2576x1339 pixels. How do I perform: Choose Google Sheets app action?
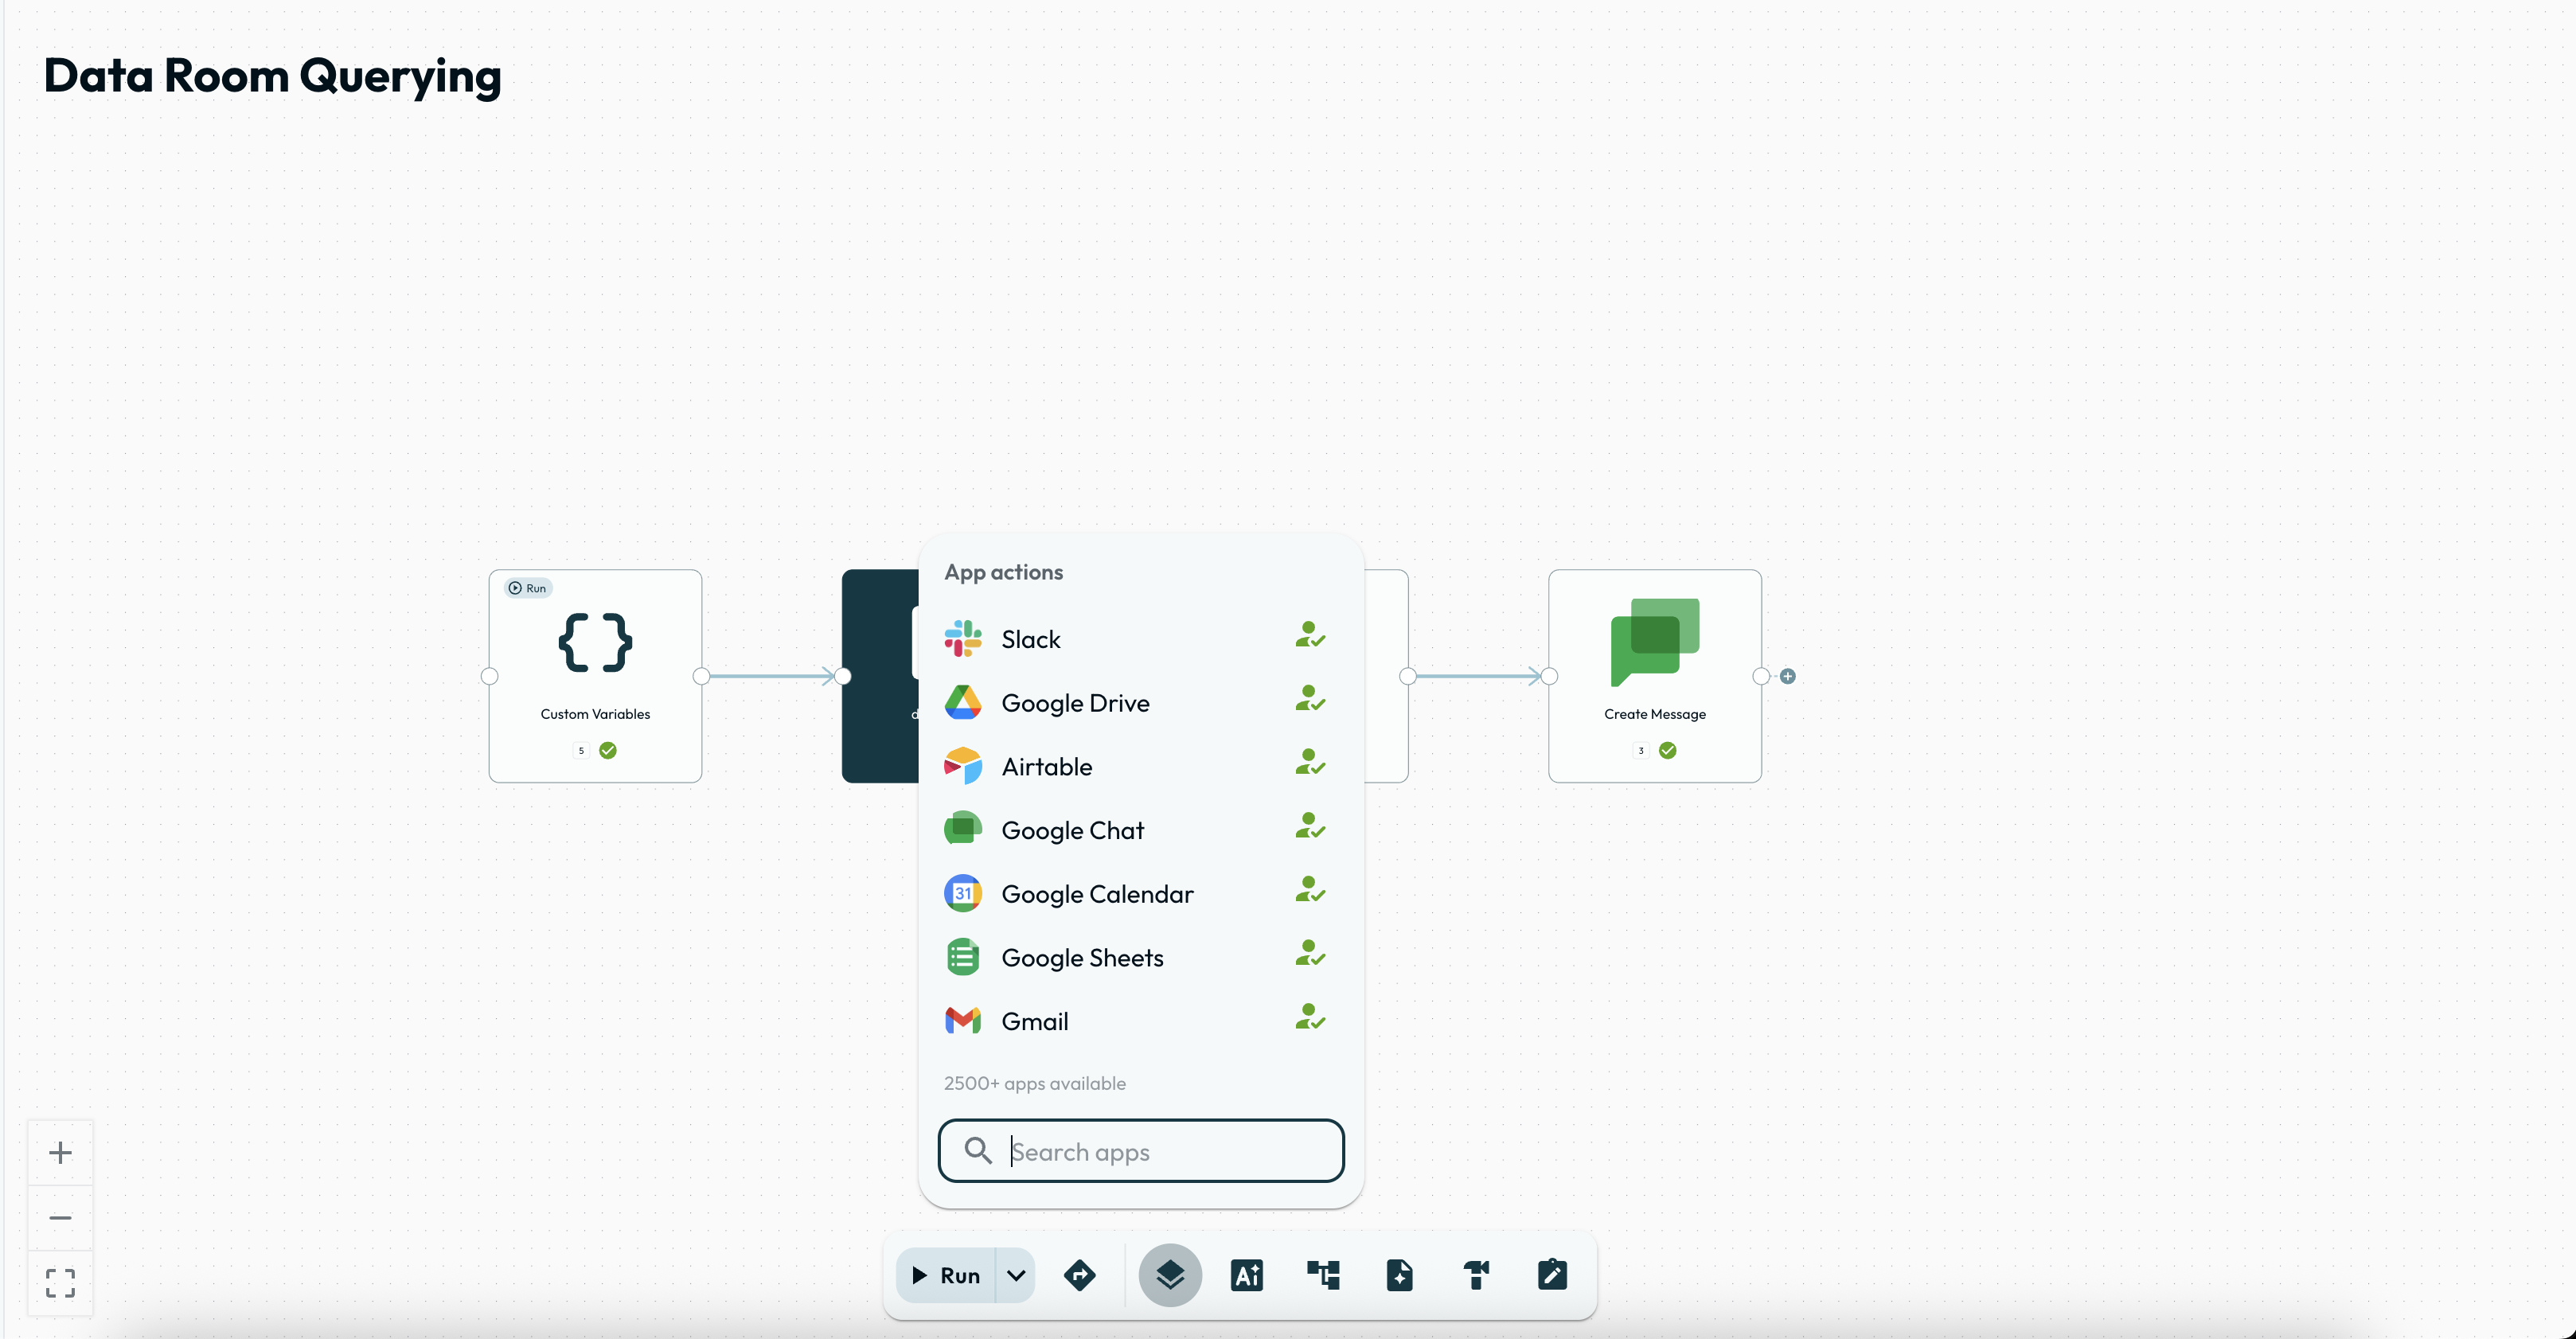(x=1082, y=958)
